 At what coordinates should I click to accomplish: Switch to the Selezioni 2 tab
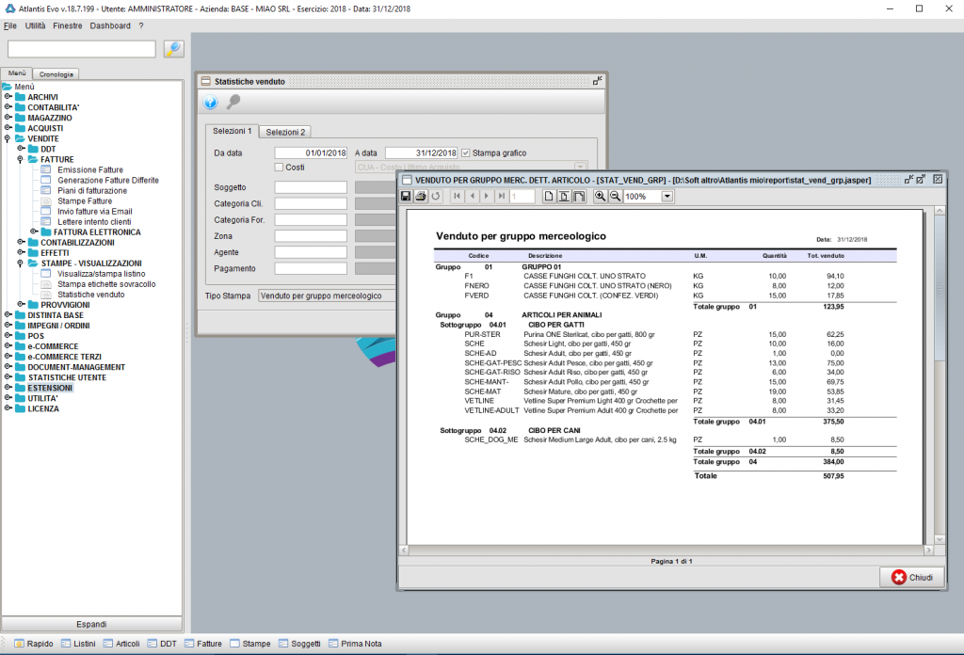tap(286, 132)
